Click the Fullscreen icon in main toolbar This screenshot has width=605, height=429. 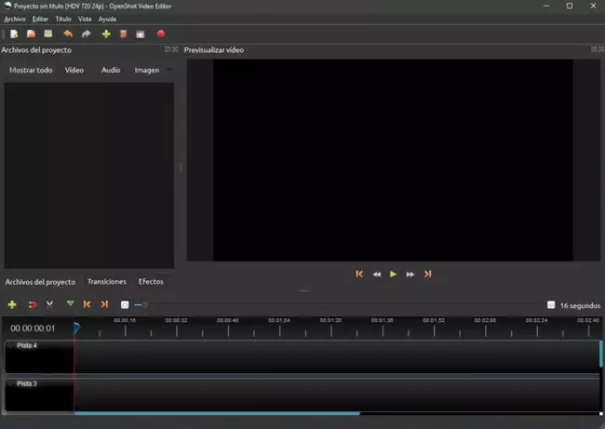(x=141, y=34)
